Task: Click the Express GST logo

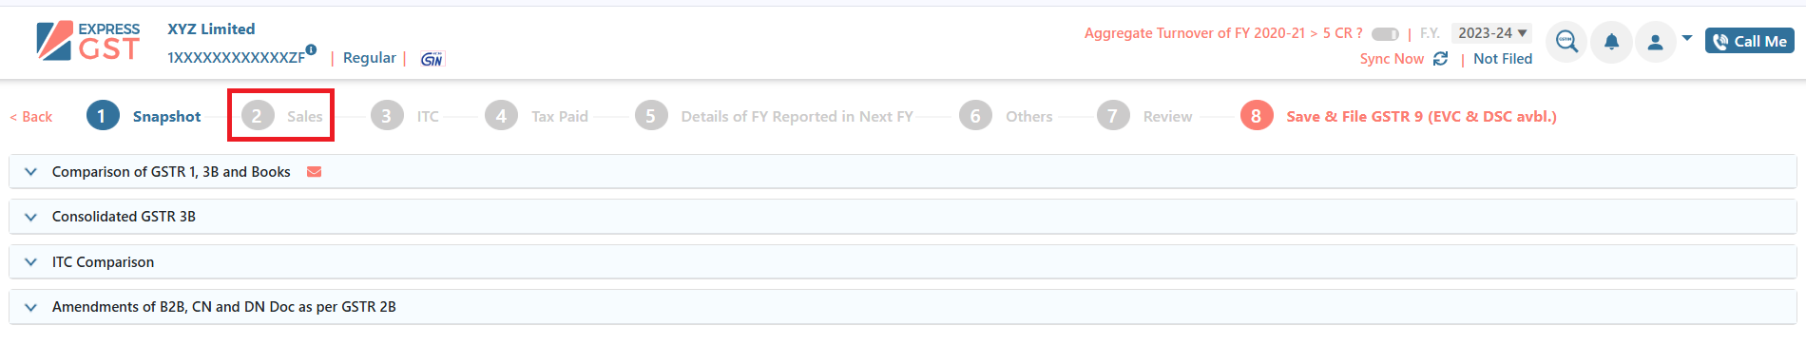Action: 87,42
